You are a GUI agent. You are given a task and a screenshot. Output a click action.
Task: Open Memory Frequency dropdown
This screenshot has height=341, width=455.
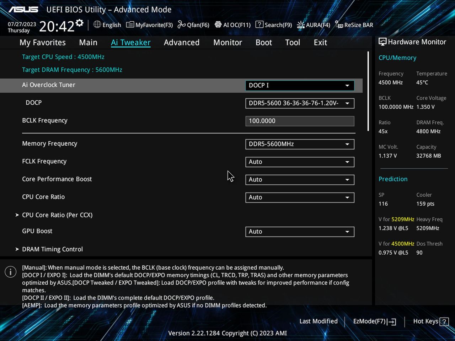tap(300, 144)
